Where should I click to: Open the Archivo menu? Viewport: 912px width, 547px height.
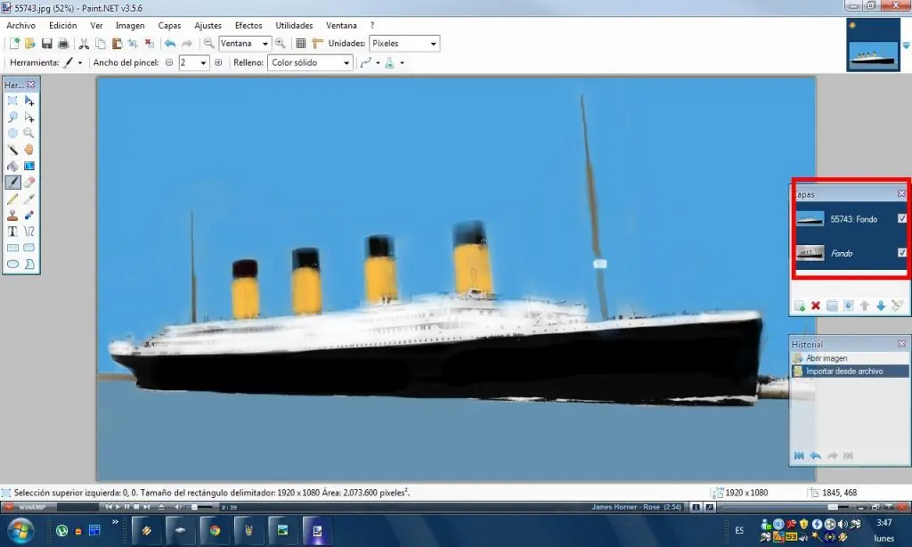click(21, 26)
